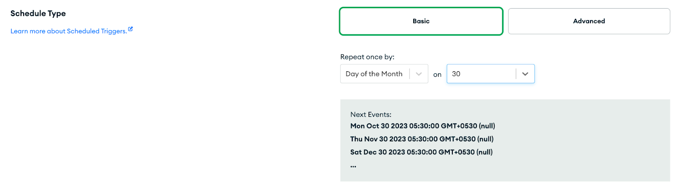Click the Repeat once by label

[x=367, y=57]
